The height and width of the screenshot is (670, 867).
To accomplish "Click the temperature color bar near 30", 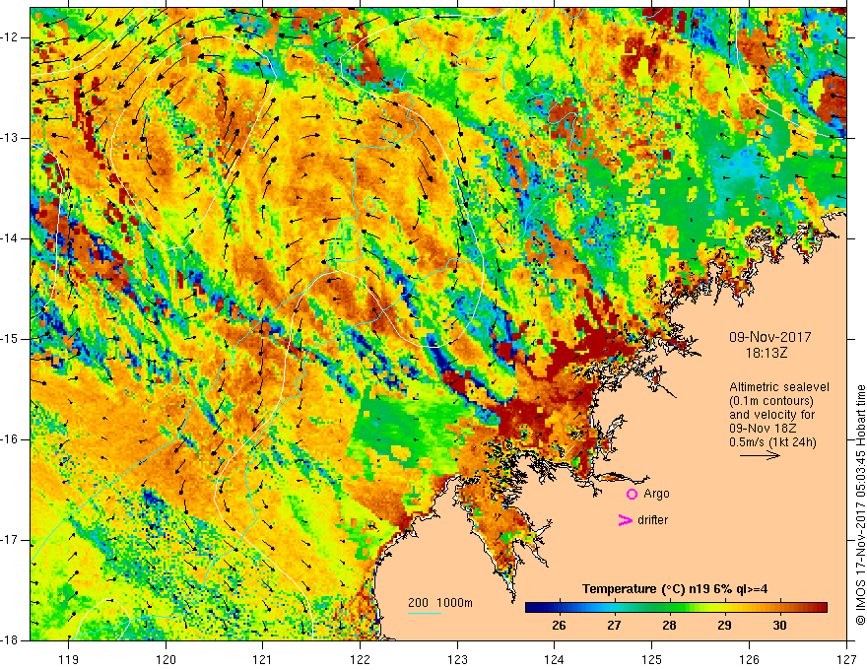I will tap(779, 608).
